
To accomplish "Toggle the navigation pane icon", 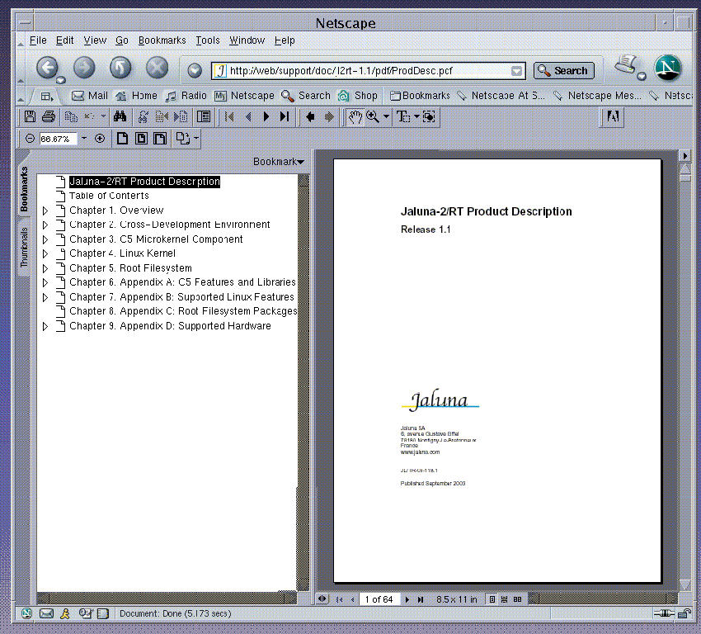I will (204, 116).
